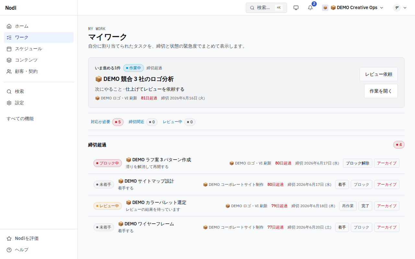The width and height of the screenshot is (415, 259).
Task: Click the コンテンツ layers icon
Action: [9, 60]
